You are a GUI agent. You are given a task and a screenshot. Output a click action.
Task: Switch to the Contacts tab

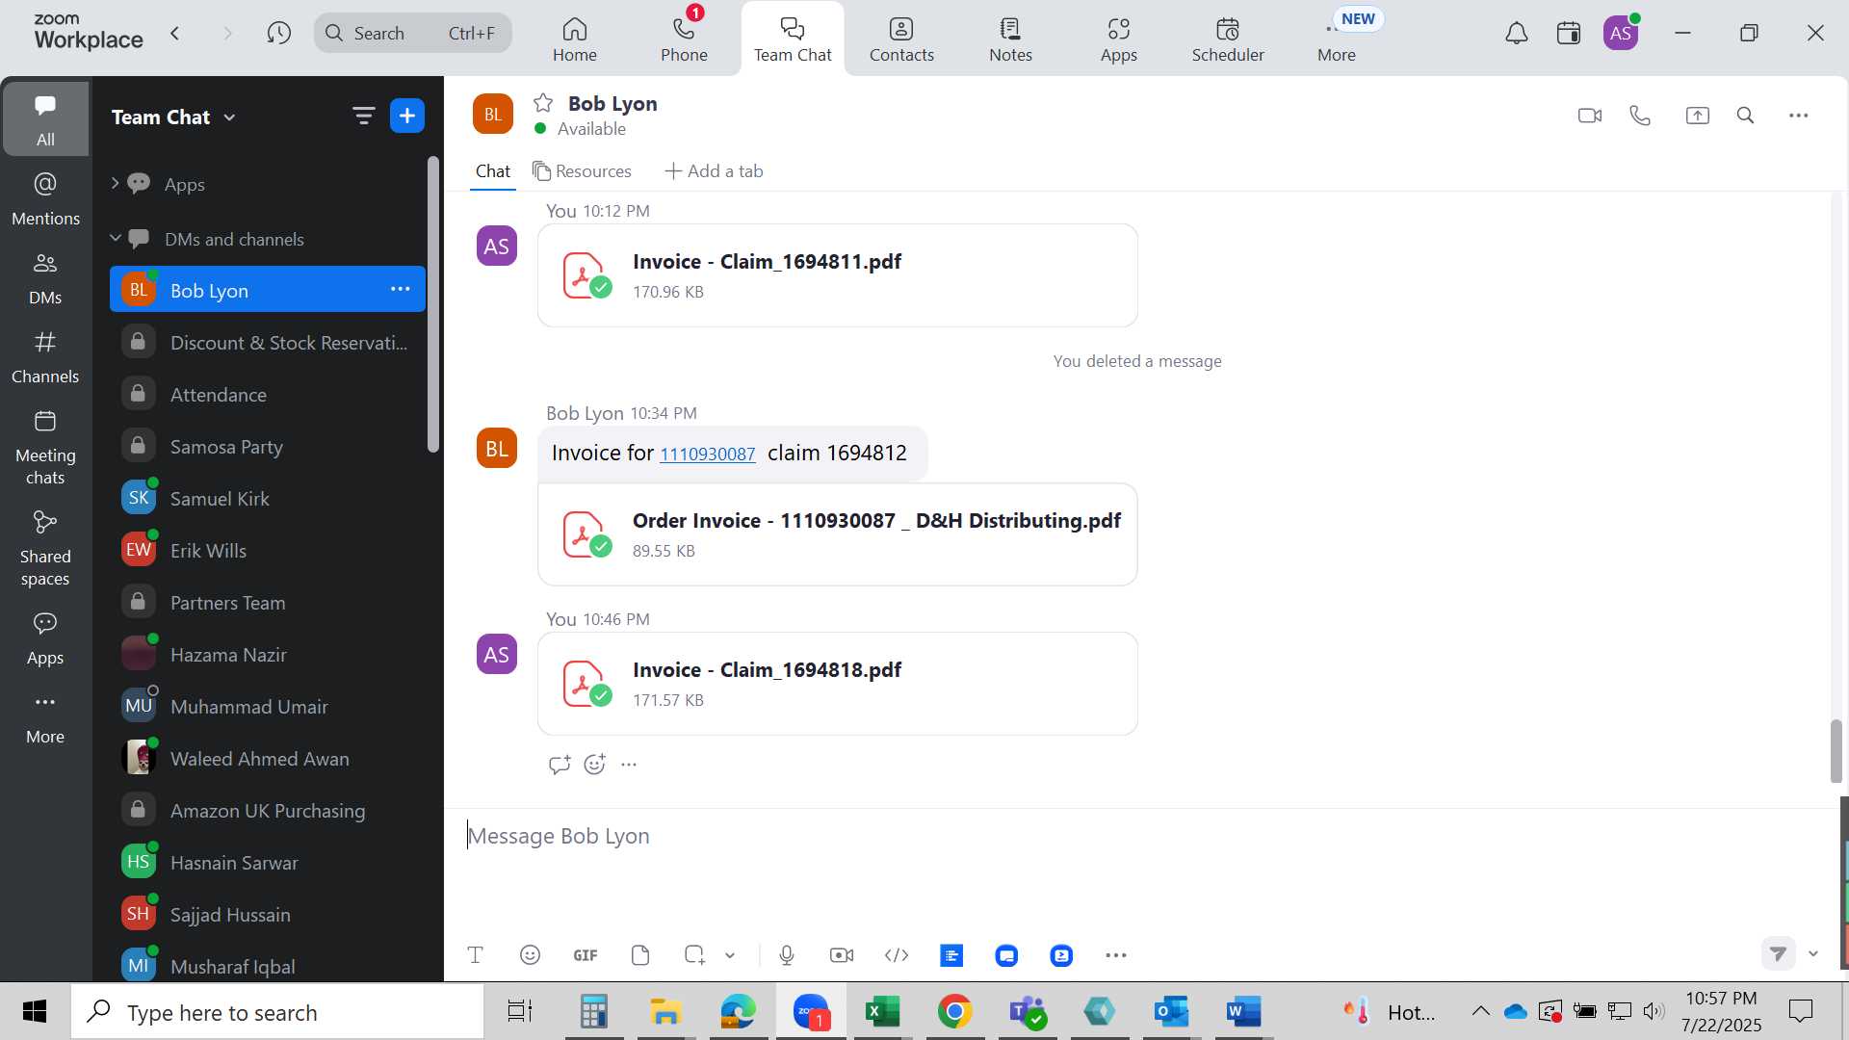point(901,40)
